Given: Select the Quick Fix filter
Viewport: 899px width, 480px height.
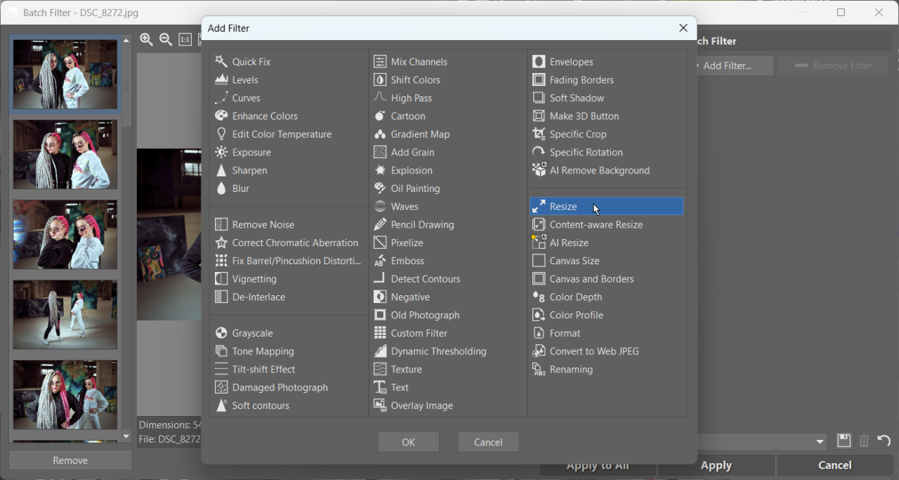Looking at the screenshot, I should pos(251,62).
